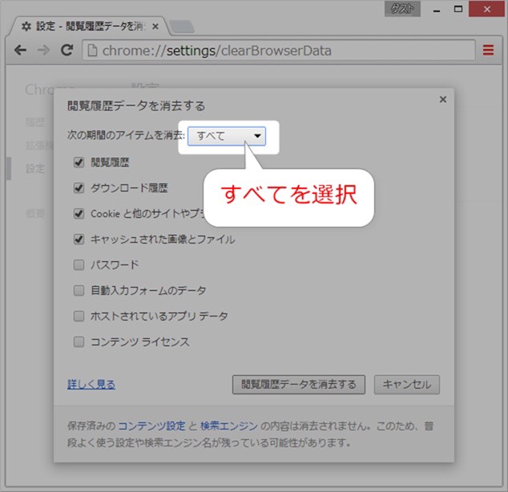Click the browser back arrow
The height and width of the screenshot is (492, 508).
[x=20, y=50]
